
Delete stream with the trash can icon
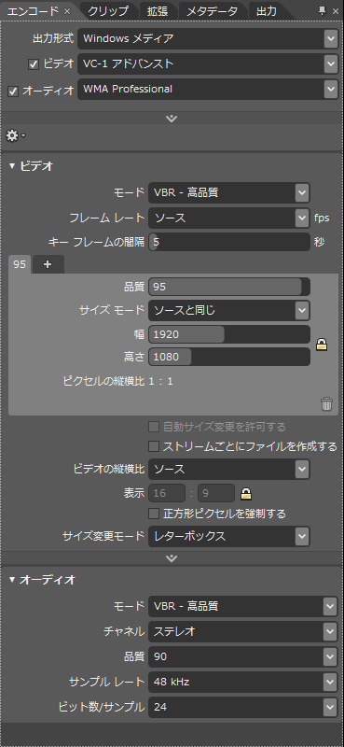click(326, 404)
